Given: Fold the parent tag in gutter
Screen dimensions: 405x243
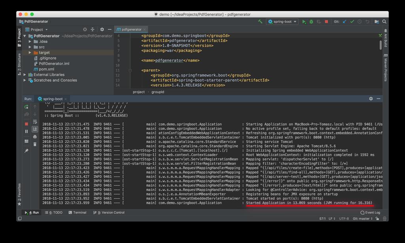Looking at the screenshot, I should [130, 70].
